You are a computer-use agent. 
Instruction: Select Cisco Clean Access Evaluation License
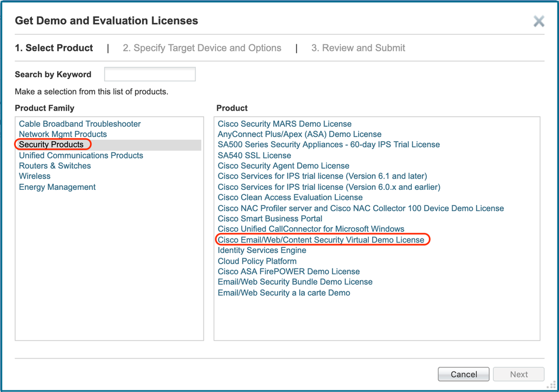point(290,198)
